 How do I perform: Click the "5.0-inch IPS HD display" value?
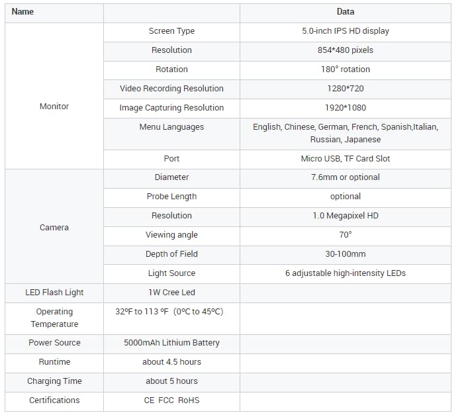point(345,31)
